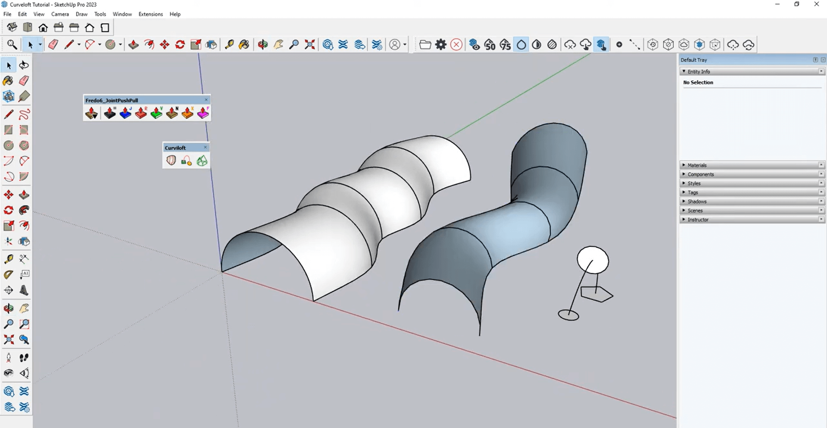
Task: Select the Orbit tool in left toolbar
Action: click(8, 308)
